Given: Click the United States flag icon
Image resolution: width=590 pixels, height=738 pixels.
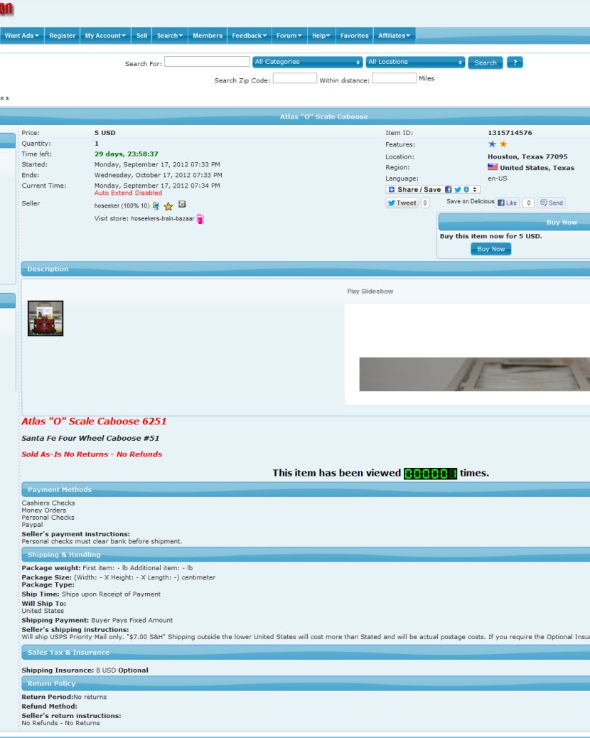Looking at the screenshot, I should [493, 166].
